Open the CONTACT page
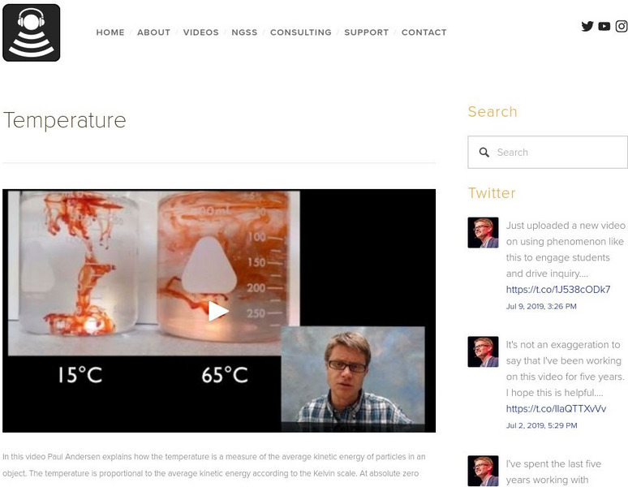628x487 pixels. (x=424, y=32)
